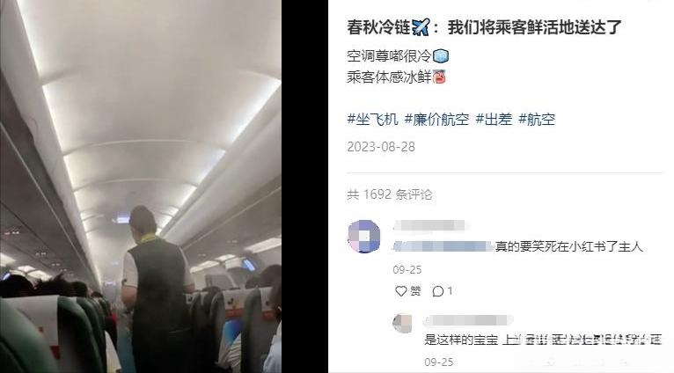This screenshot has height=373, width=674.
Task: Open the reply author's small avatar
Action: point(402,323)
